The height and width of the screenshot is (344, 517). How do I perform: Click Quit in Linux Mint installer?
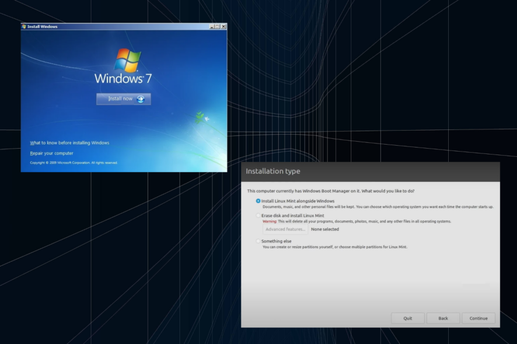407,318
